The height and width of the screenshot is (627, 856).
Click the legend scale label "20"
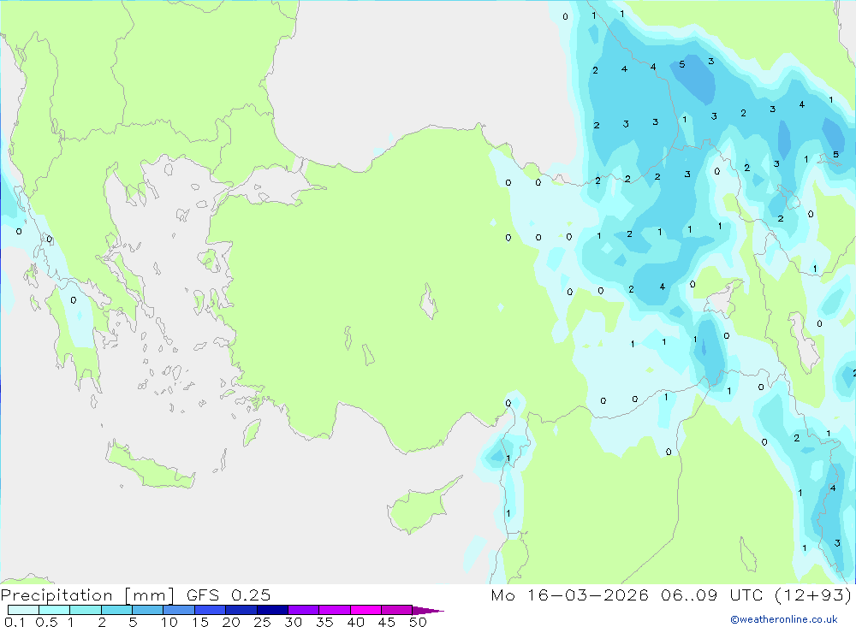[x=231, y=622]
